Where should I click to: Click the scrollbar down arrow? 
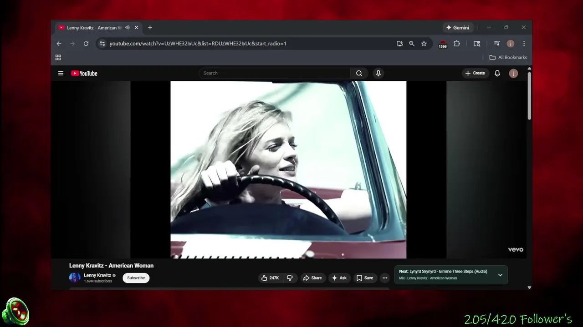[x=529, y=287]
